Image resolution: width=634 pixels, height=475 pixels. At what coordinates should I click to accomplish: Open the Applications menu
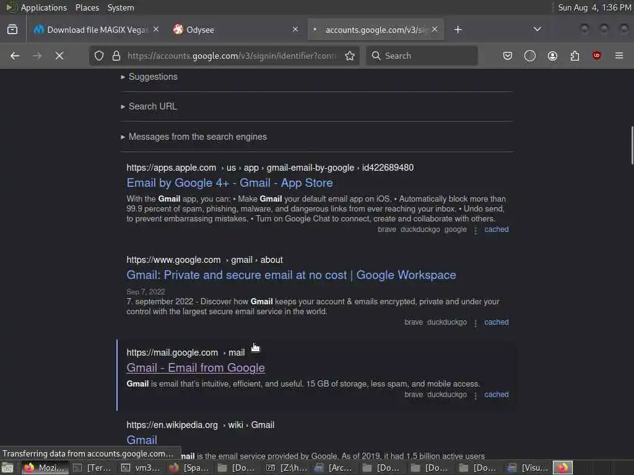(x=44, y=7)
